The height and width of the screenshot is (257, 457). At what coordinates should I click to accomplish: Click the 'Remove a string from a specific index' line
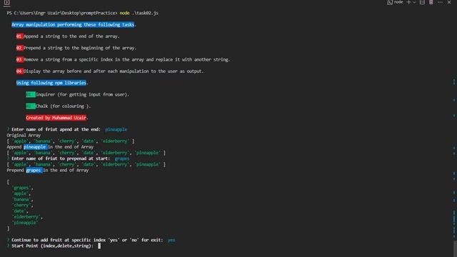(x=127, y=60)
